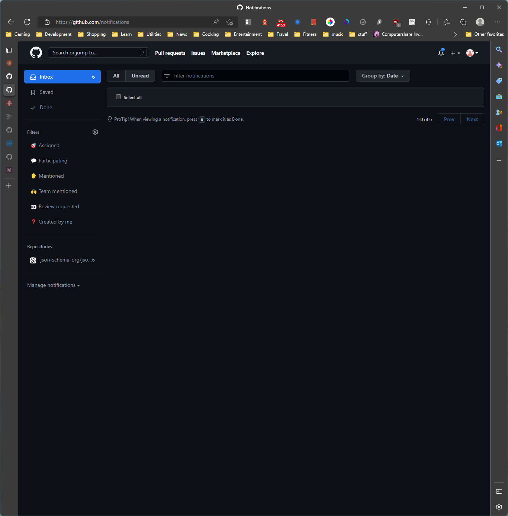Select the Reddit tab in the vertical tabs
Screen dimensions: 508x516
9,63
